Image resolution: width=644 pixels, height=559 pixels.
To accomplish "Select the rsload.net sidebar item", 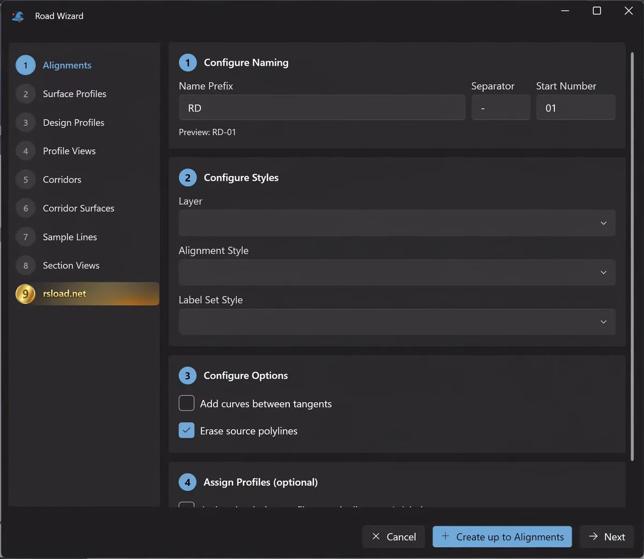I will point(87,294).
